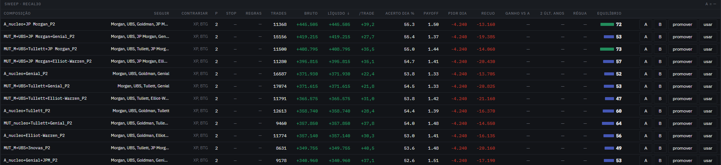Click the green equilibrium bar scoring 72
The height and width of the screenshot is (165, 721).
tap(607, 24)
